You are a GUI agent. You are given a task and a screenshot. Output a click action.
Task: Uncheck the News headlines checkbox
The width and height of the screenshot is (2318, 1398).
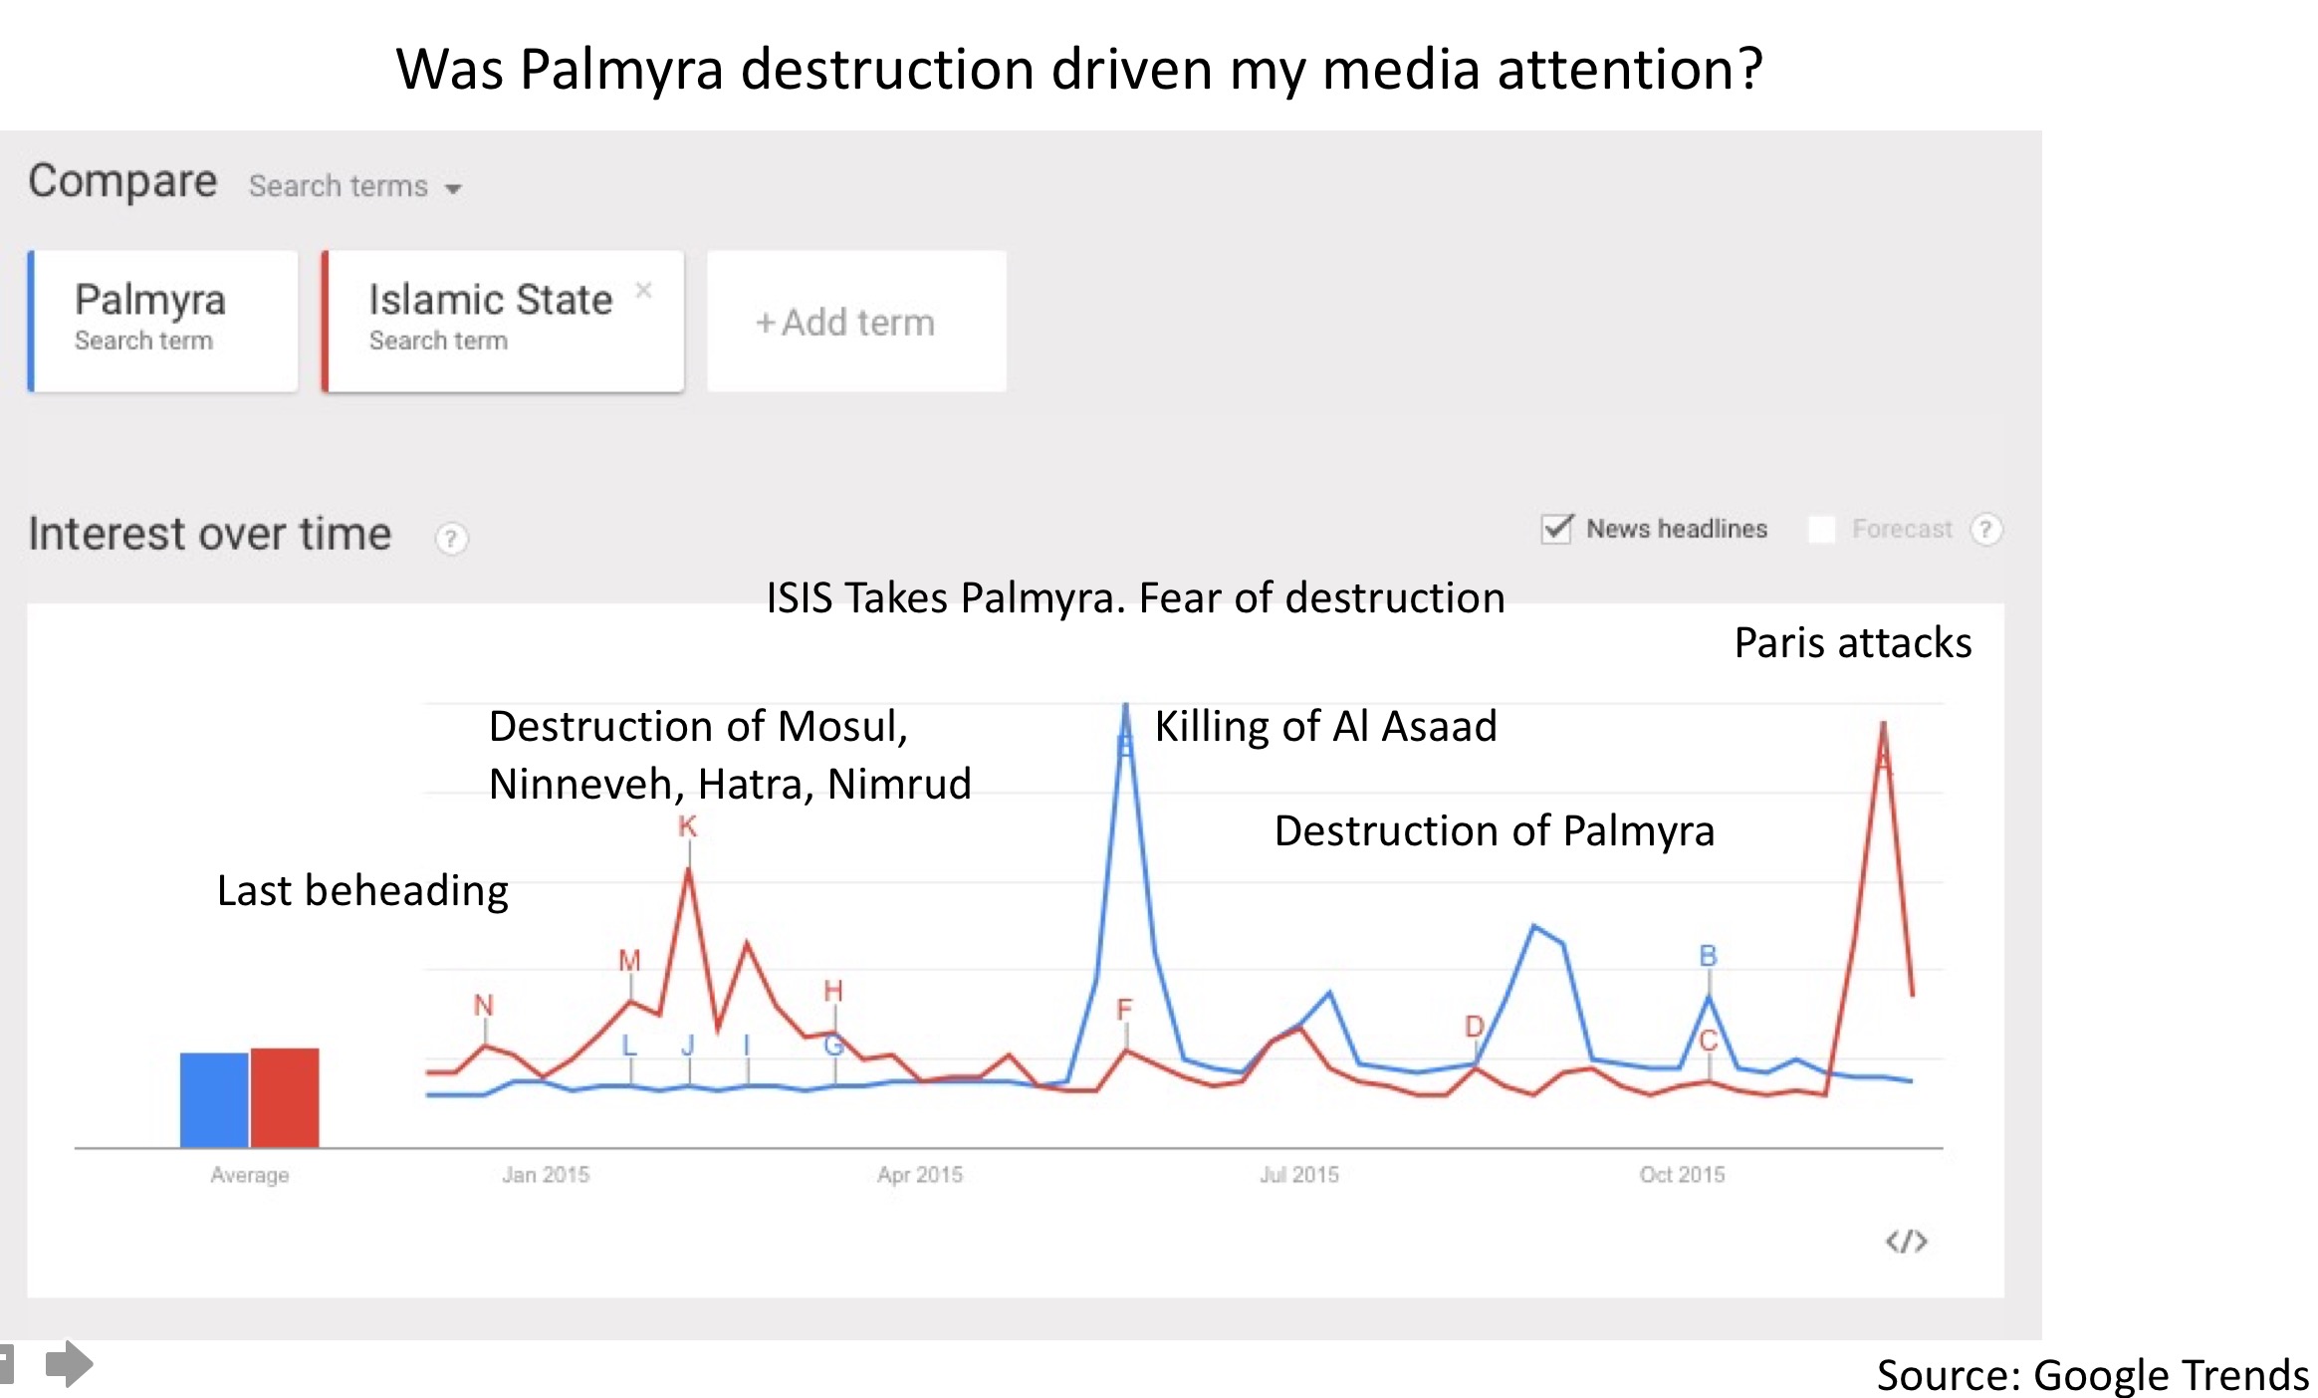coord(1556,529)
